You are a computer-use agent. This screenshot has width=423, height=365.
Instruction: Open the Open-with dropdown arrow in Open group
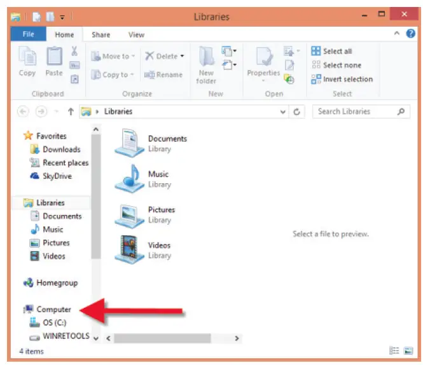pyautogui.click(x=298, y=51)
